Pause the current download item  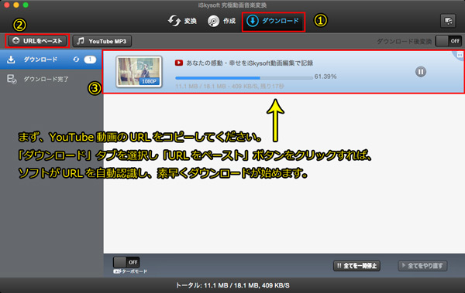(421, 72)
